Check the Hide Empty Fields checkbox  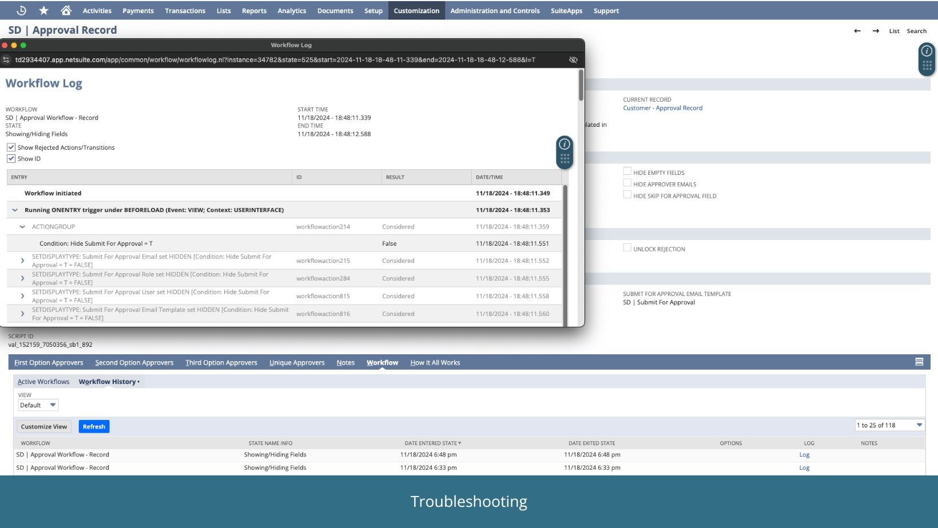click(627, 171)
